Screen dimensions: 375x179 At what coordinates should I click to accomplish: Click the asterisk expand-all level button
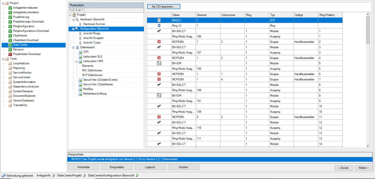(x=82, y=10)
